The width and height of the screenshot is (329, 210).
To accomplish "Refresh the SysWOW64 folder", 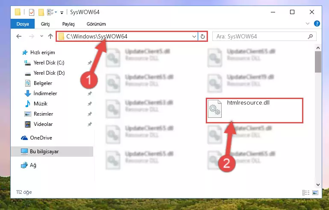I will coord(203,36).
